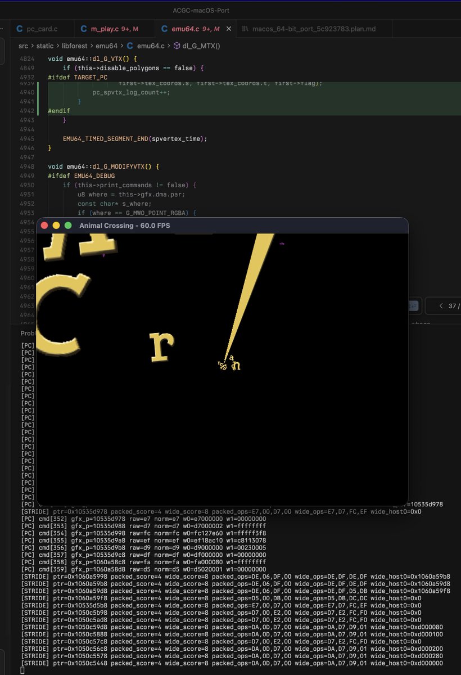Click STRIDE line ptr=0x1060a59f8
The width and height of the screenshot is (461, 675).
pos(220,598)
